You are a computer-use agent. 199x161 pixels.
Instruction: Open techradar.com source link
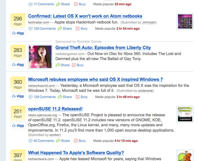click(39, 22)
